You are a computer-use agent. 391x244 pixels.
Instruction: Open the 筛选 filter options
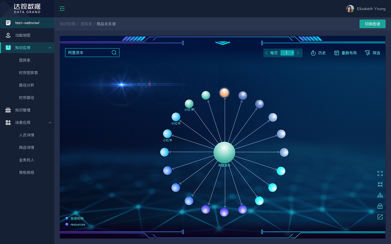pyautogui.click(x=373, y=53)
